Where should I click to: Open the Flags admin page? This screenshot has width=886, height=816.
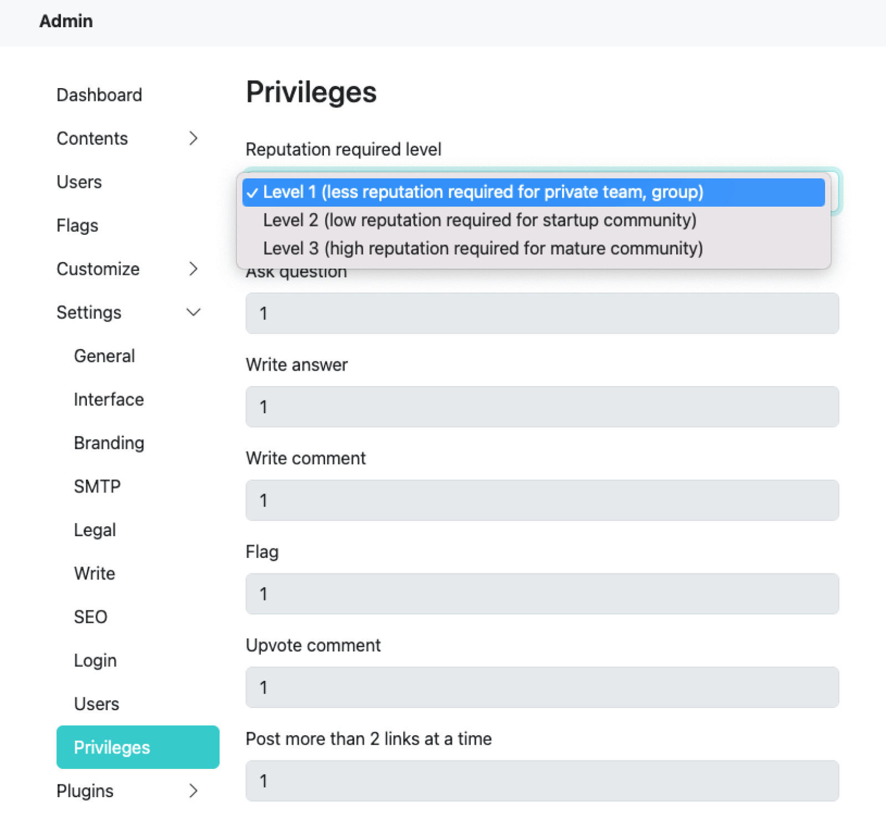[x=77, y=225]
